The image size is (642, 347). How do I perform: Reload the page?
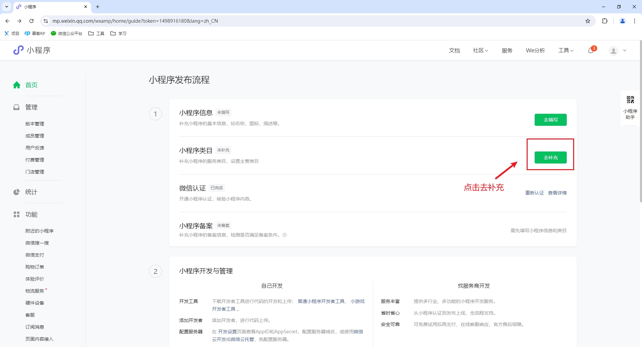pos(31,21)
